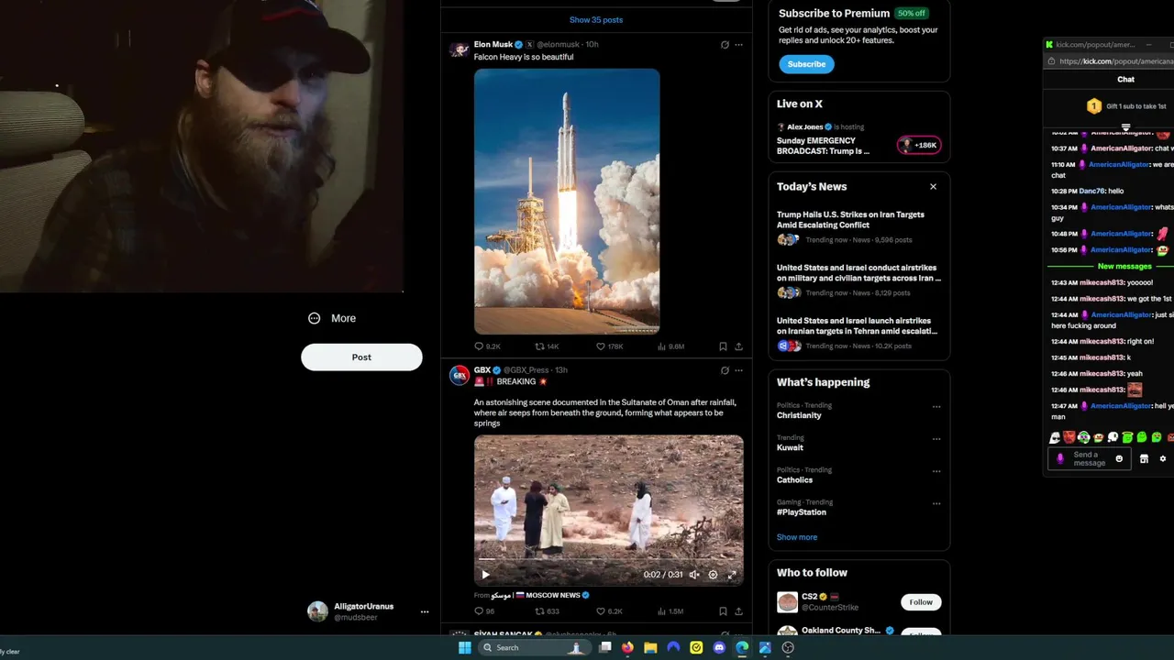Viewport: 1174px width, 660px height.
Task: Open video settings gear on Oman video
Action: point(713,575)
